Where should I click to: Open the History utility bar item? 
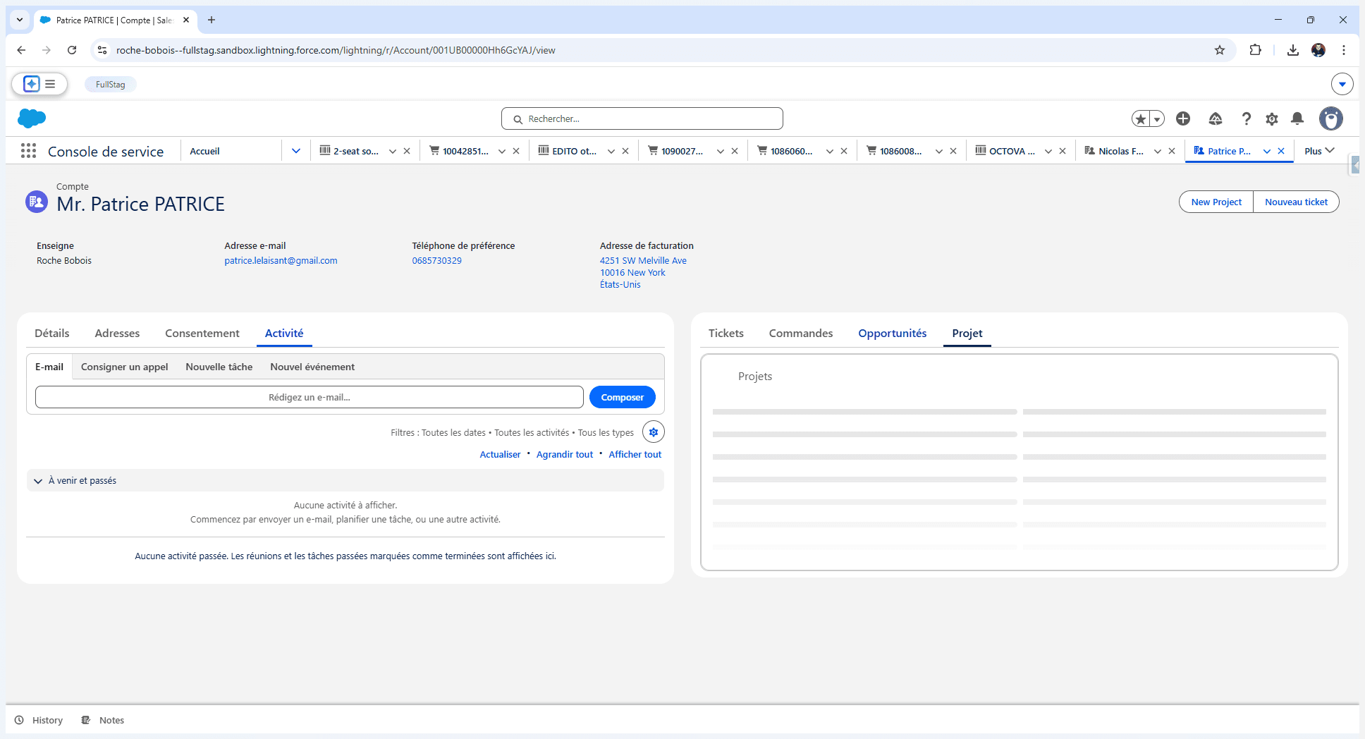point(39,720)
